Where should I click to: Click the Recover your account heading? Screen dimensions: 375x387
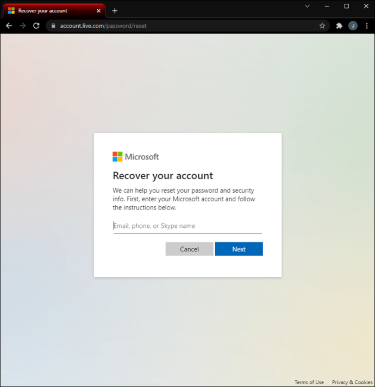tap(162, 176)
